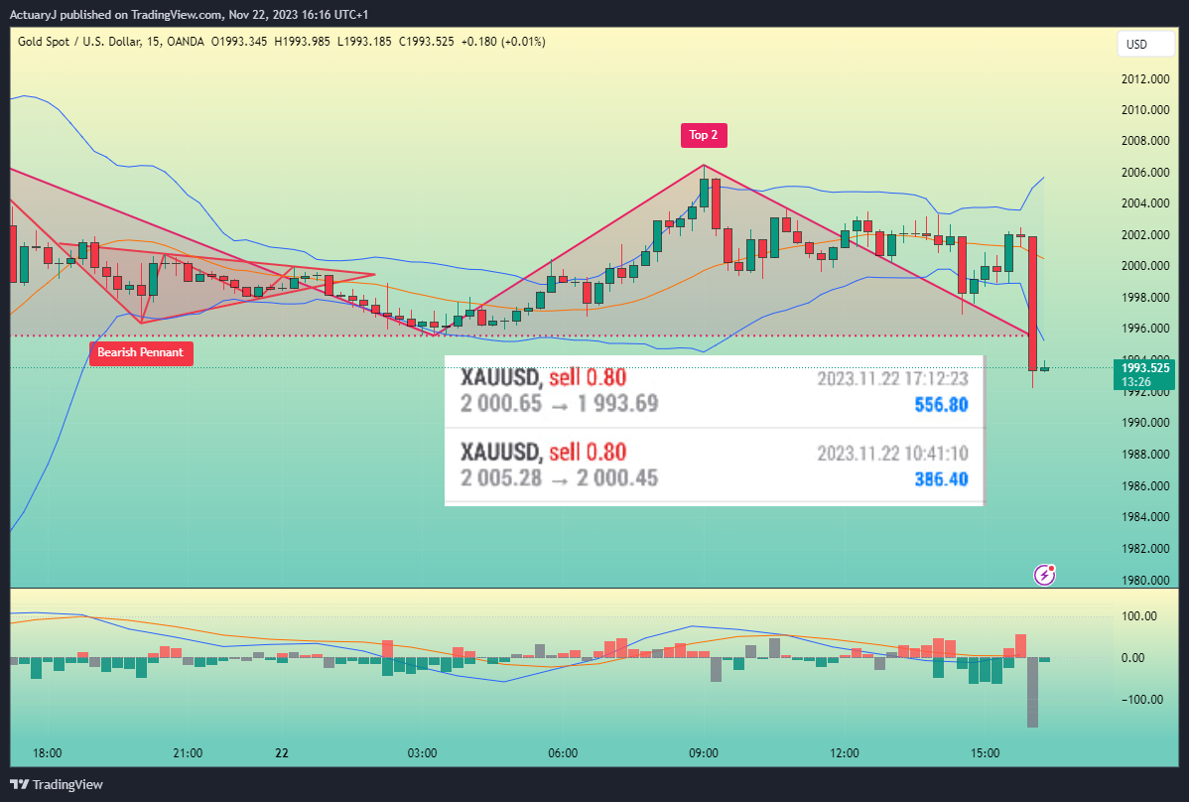Click the large red candle near 15:45

pyautogui.click(x=1033, y=303)
